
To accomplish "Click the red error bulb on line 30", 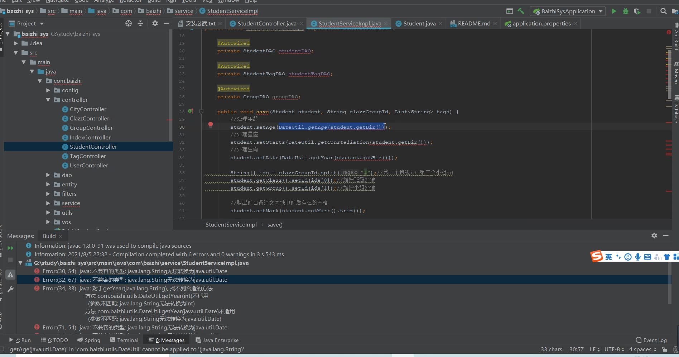I will 211,125.
